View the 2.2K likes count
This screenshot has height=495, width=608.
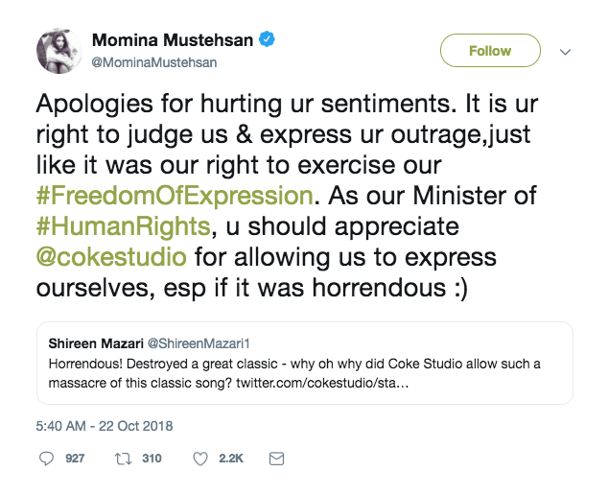click(231, 460)
